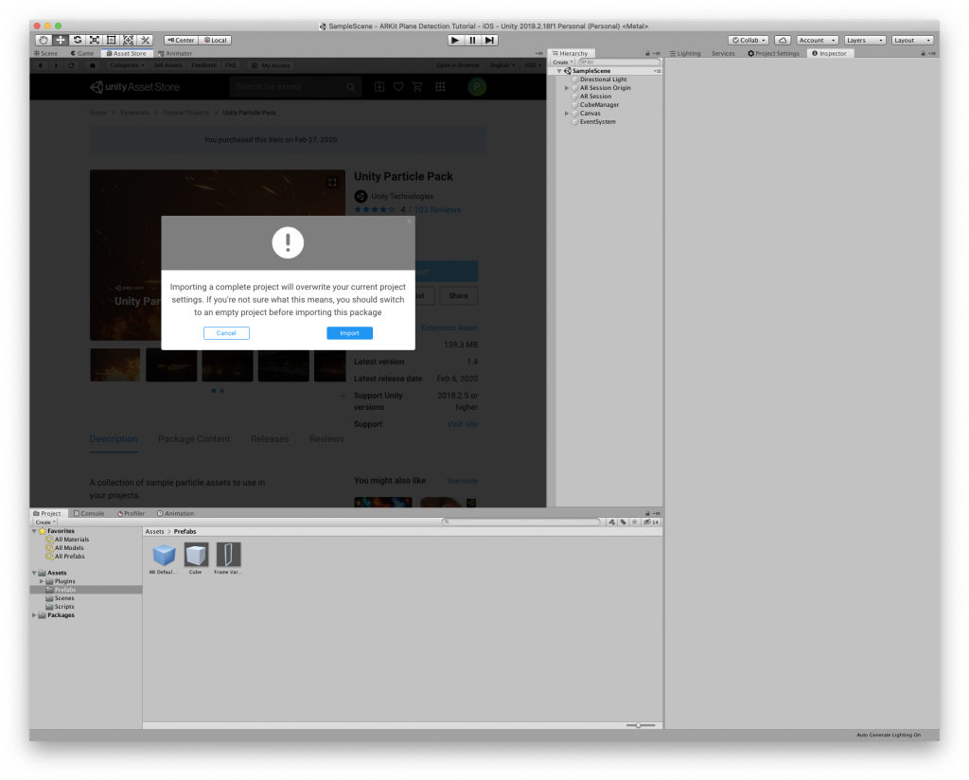Open the green P profile avatar
This screenshot has width=969, height=780.
click(477, 87)
